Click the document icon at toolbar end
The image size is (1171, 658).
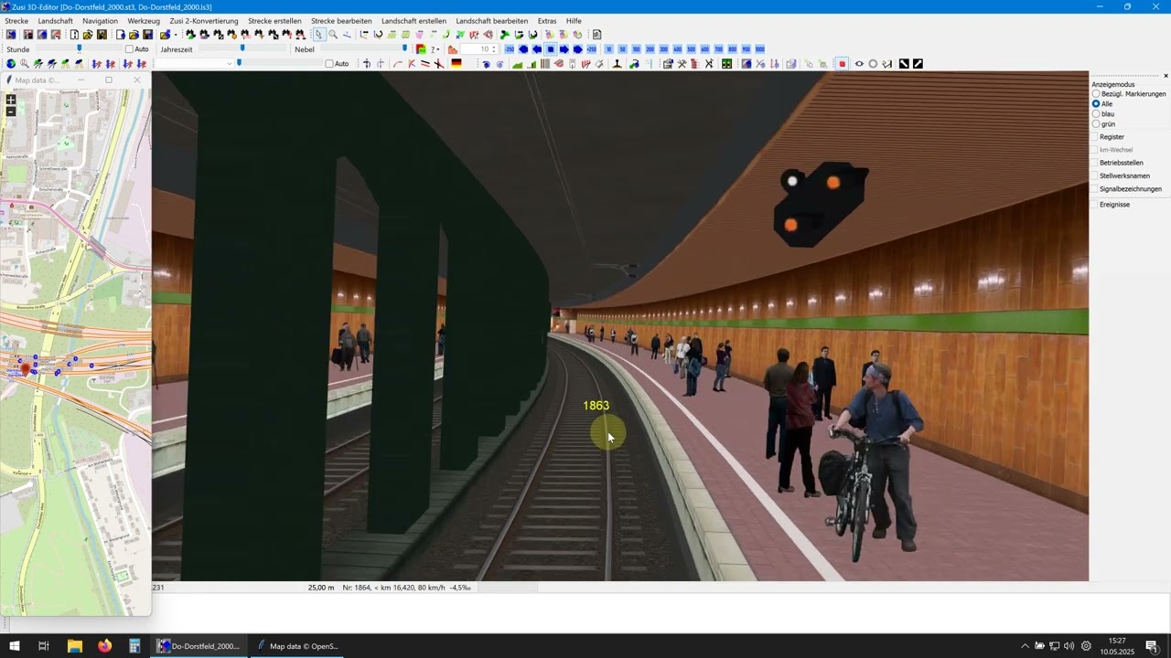(x=596, y=35)
